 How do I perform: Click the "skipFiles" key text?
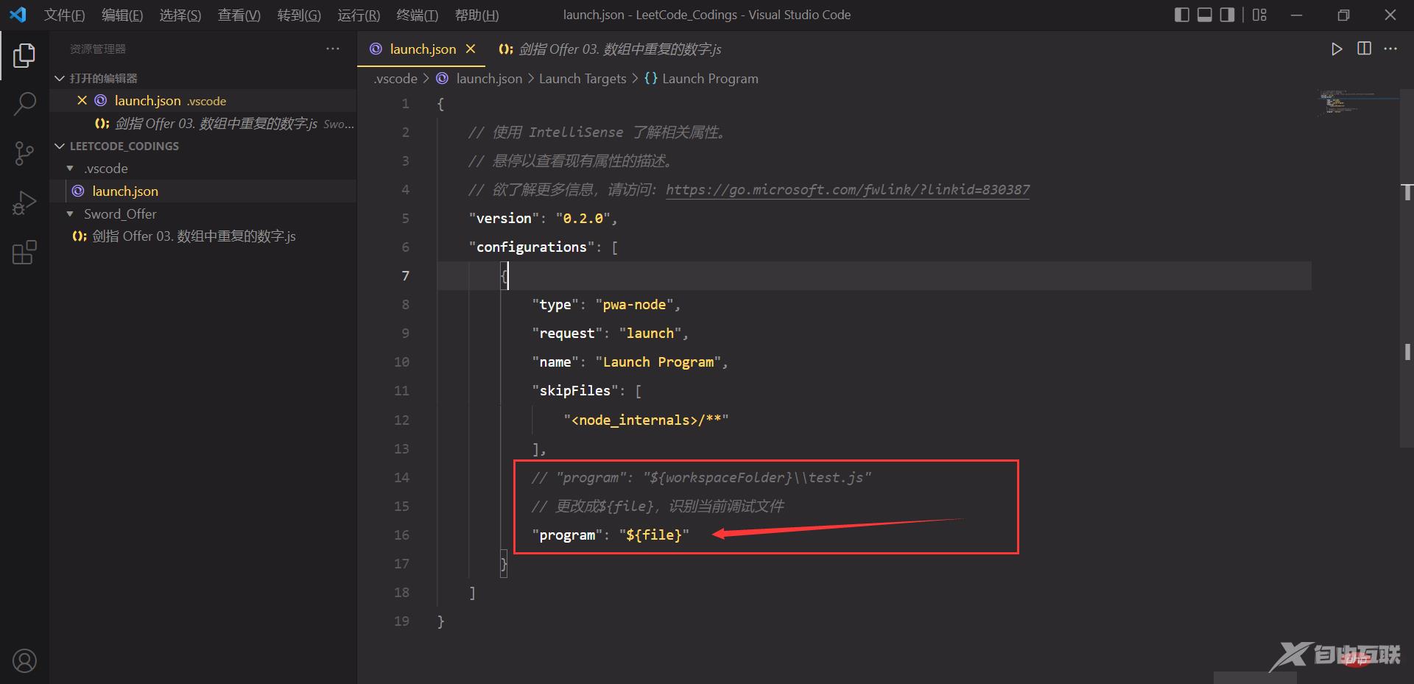point(574,390)
